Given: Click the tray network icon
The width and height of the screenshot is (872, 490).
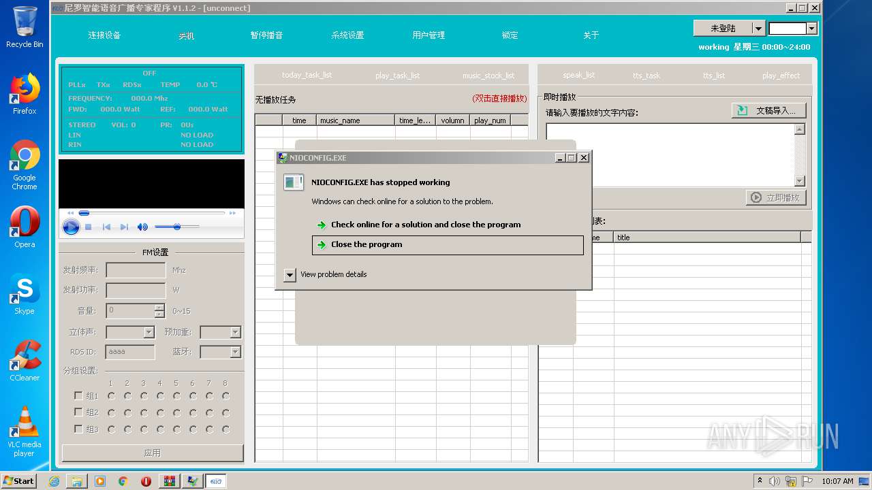Looking at the screenshot, I should 791,481.
